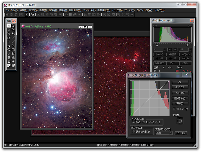Choose the ellipse shape tool

[x=9, y=50]
